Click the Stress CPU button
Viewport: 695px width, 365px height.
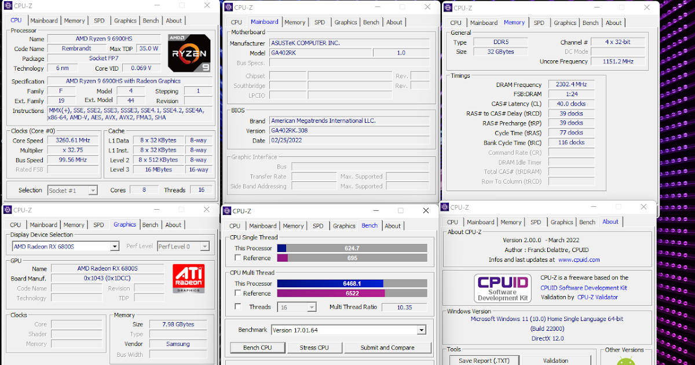314,348
